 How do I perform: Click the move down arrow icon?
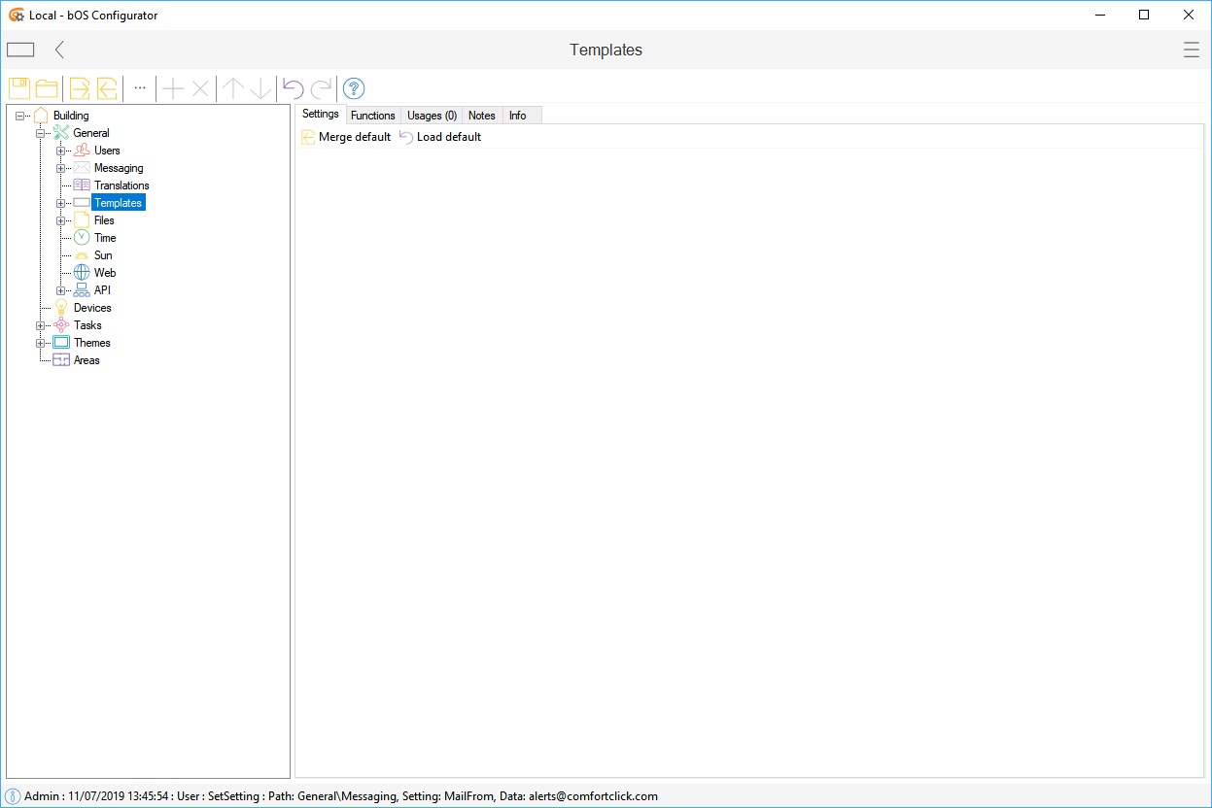pyautogui.click(x=260, y=88)
